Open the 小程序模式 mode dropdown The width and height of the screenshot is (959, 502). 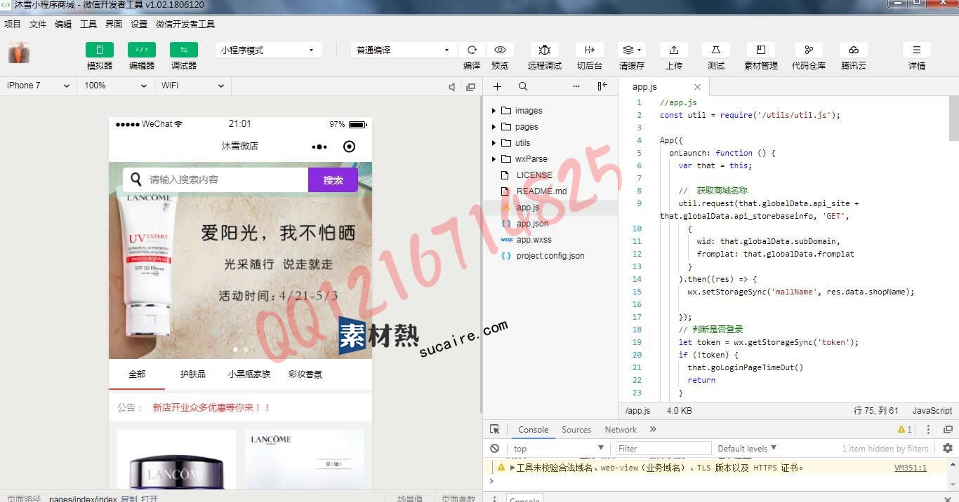268,50
